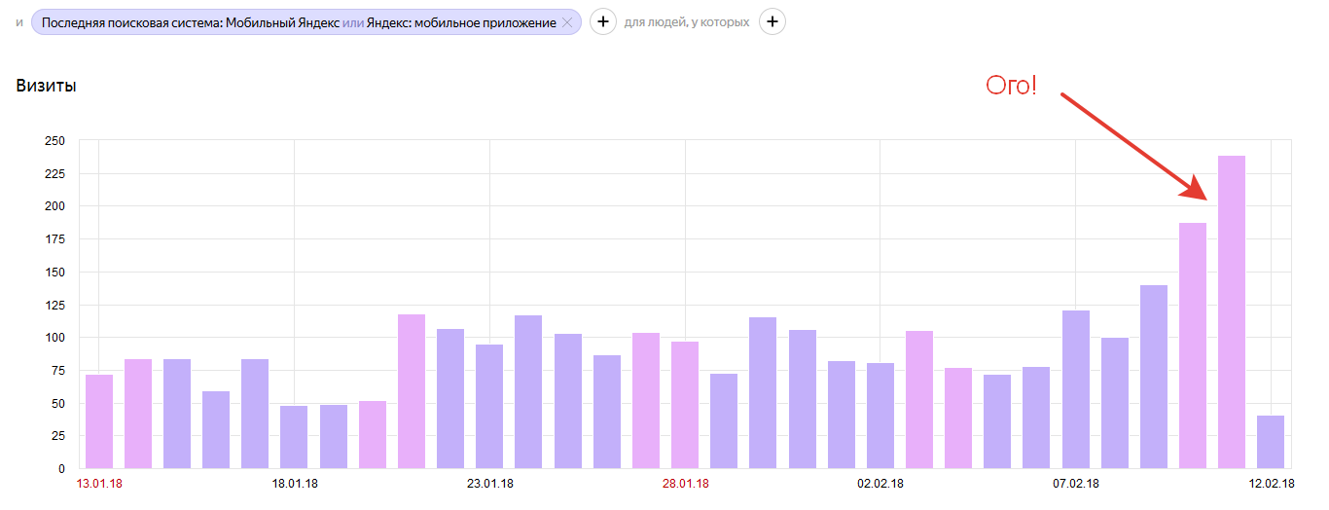1329x510 pixels.
Task: Click the short last bar at 12.02.18
Action: pos(1271,442)
